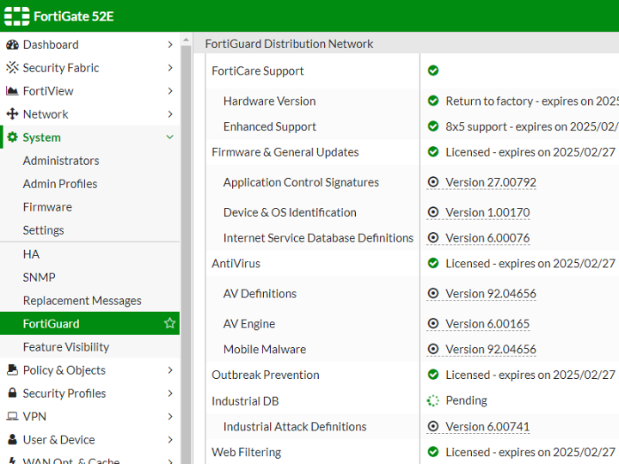Click the Security Profiles lock icon
The height and width of the screenshot is (464, 619).
pos(12,394)
